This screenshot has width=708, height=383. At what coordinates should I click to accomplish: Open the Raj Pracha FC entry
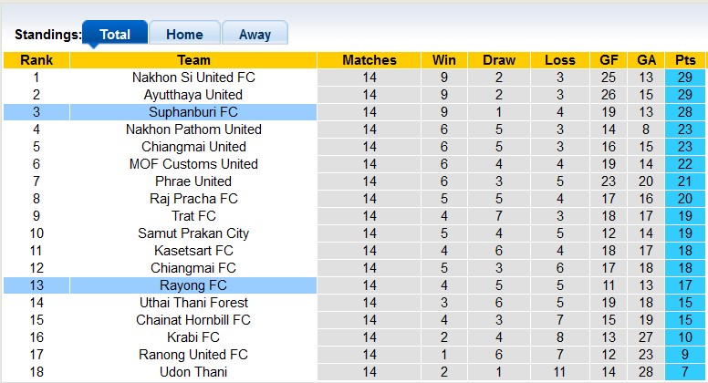(193, 199)
